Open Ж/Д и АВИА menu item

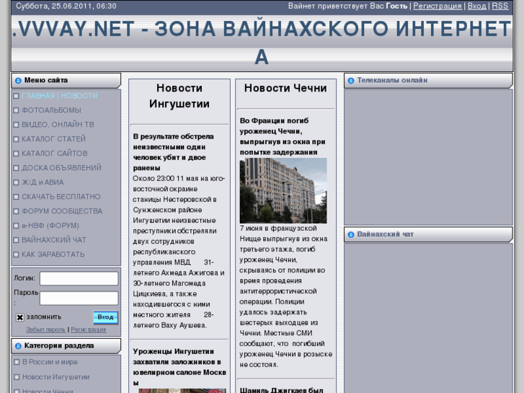(x=43, y=182)
